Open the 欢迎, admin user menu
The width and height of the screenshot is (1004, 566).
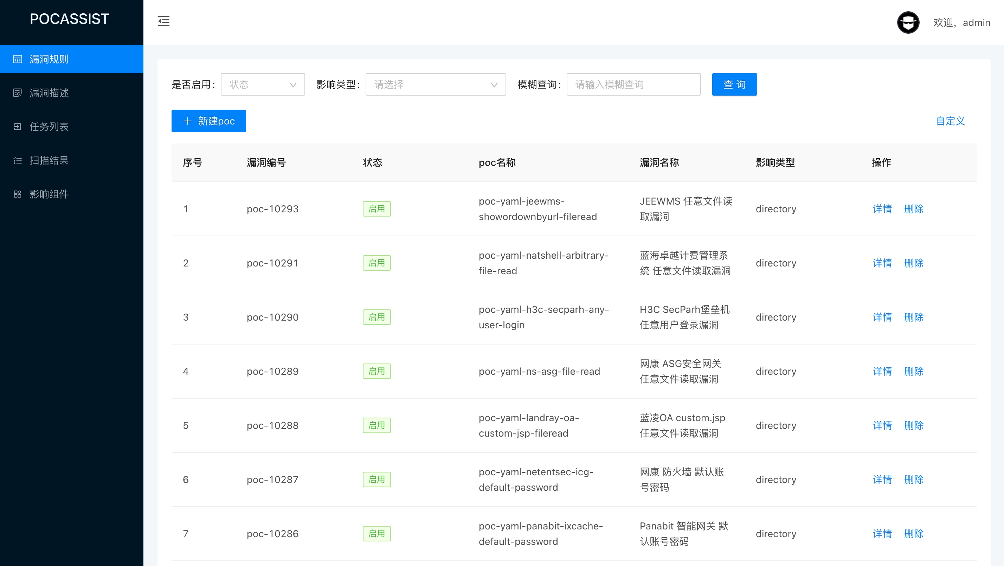tap(961, 22)
